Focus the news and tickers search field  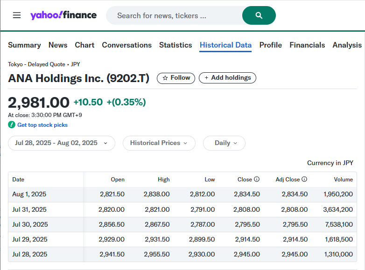[x=174, y=16]
